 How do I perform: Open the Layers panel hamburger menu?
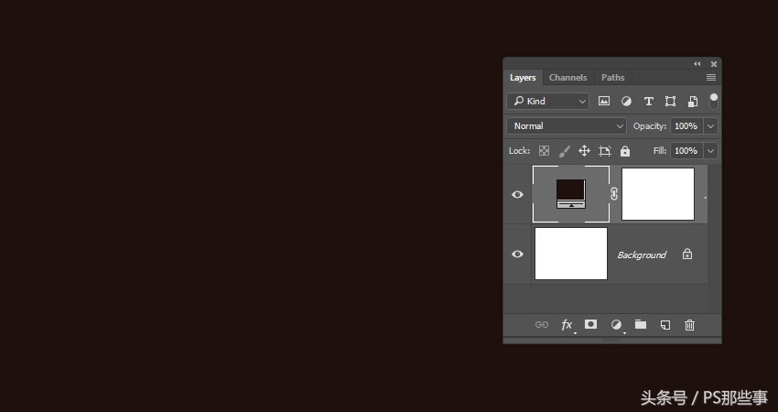click(711, 78)
